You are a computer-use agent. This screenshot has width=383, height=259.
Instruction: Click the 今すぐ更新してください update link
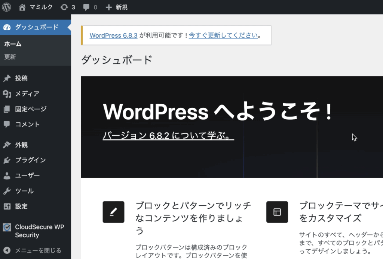click(x=223, y=35)
